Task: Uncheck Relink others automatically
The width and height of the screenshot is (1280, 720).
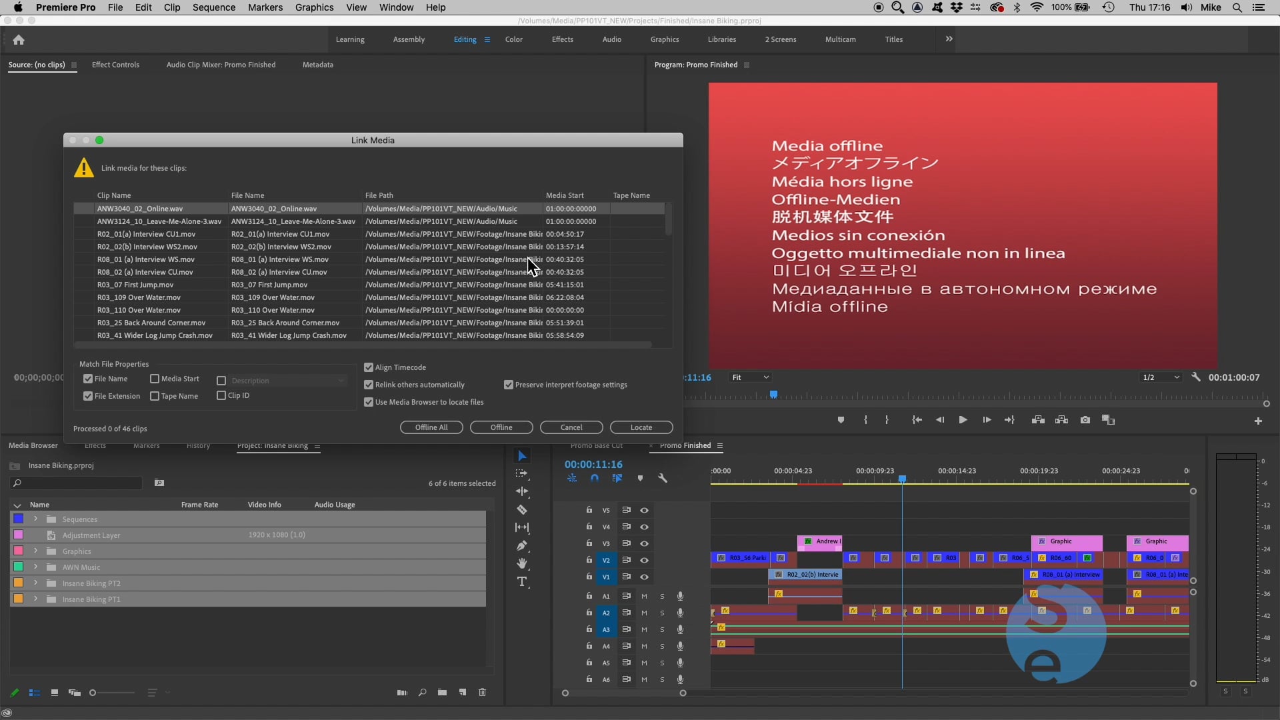Action: [369, 385]
